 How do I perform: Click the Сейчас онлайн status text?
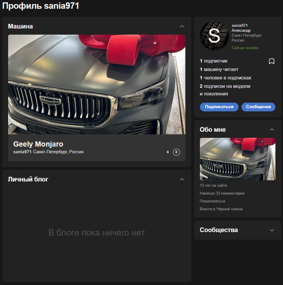[x=245, y=48]
